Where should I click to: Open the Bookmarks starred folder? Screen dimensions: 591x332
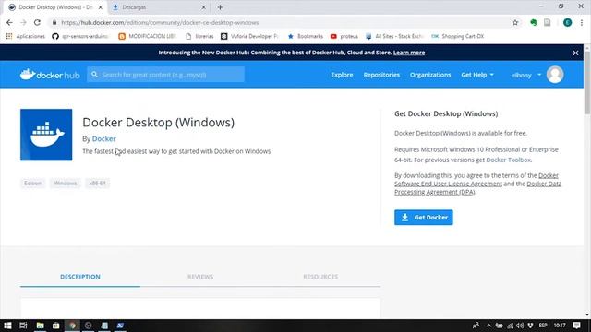point(306,36)
